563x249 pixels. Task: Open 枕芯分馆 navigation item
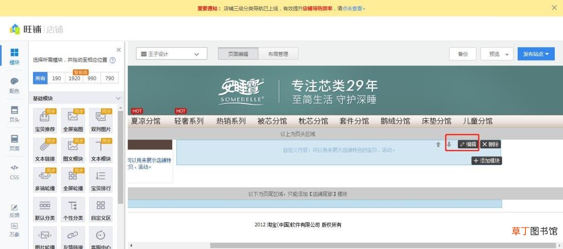click(313, 121)
